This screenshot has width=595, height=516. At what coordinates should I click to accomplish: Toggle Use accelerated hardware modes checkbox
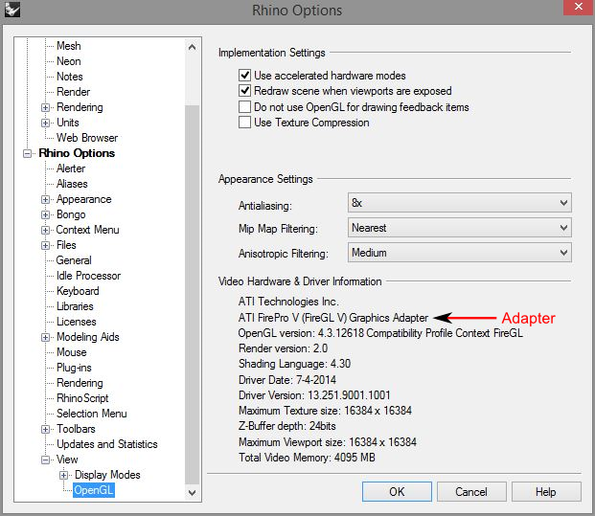point(244,76)
